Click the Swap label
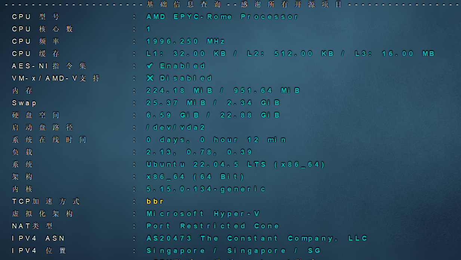The height and width of the screenshot is (260, 461). tap(24, 103)
